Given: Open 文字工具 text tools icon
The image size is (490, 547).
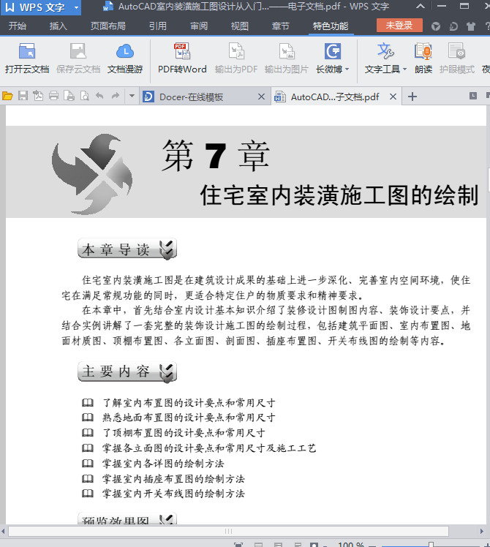Looking at the screenshot, I should pos(385,51).
